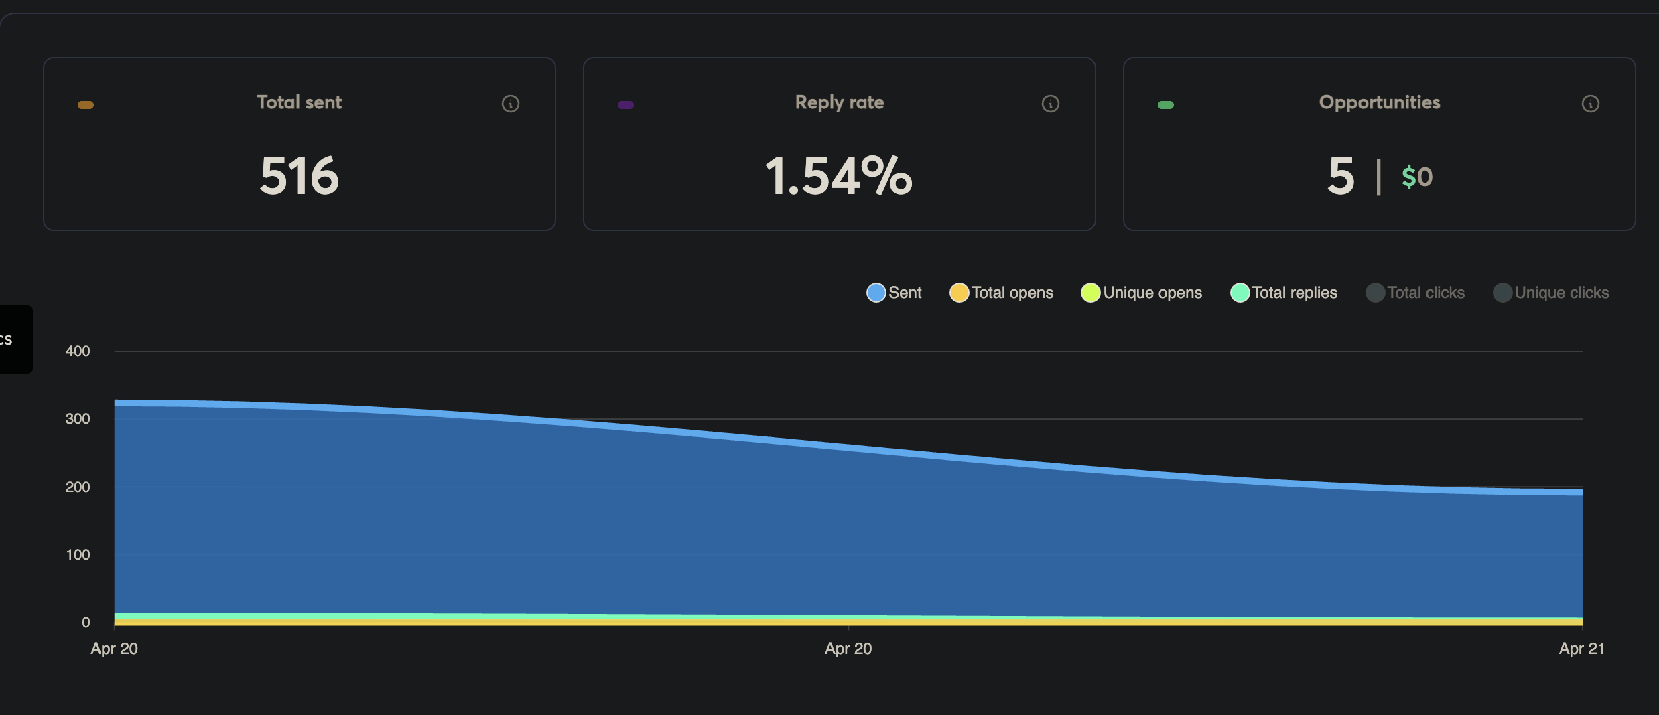Select the Opportunities card title
This screenshot has height=715, width=1659.
click(x=1379, y=102)
